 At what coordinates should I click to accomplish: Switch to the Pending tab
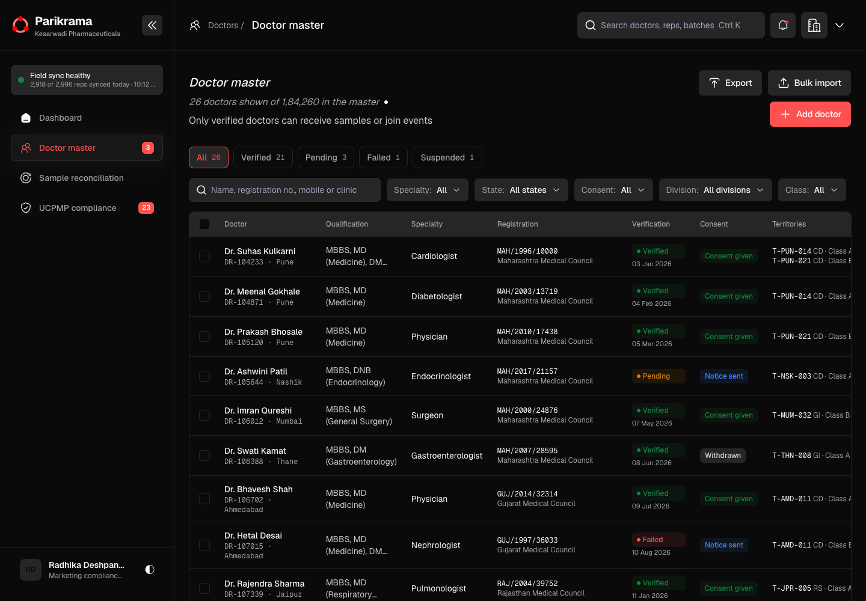(x=326, y=157)
